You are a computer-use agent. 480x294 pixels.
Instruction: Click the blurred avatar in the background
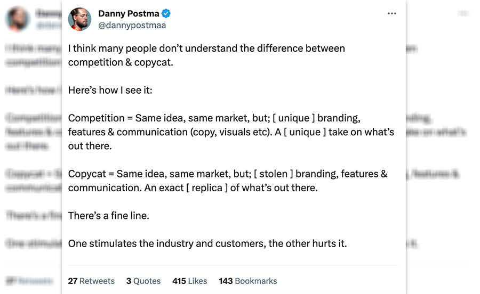tap(18, 19)
